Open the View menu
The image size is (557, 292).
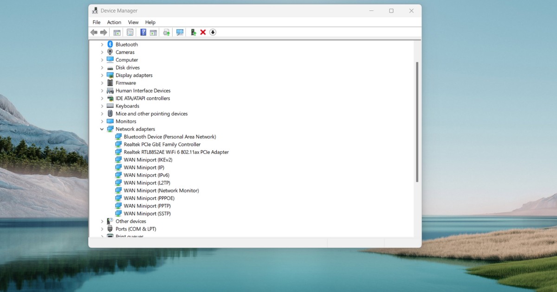tap(133, 22)
